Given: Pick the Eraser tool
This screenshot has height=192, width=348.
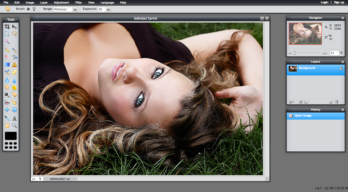Looking at the screenshot, I should (7, 57).
